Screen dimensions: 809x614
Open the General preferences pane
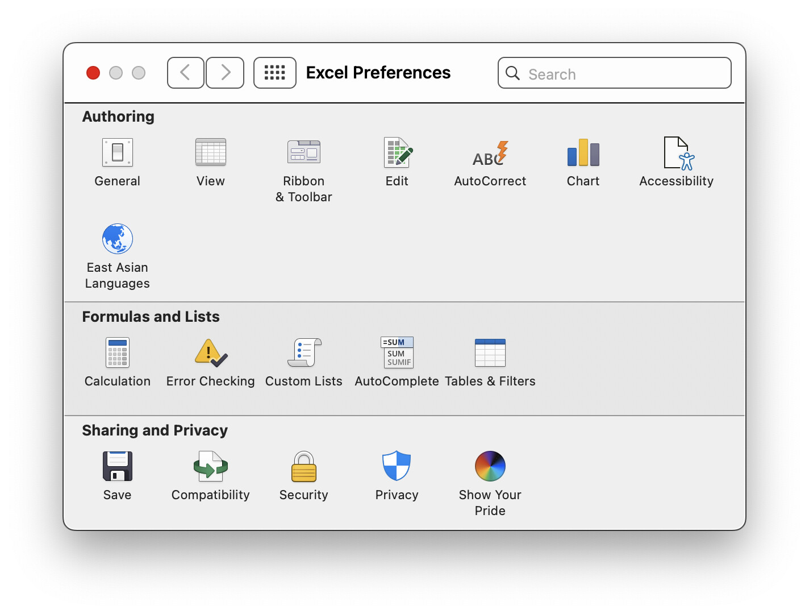[x=117, y=152]
